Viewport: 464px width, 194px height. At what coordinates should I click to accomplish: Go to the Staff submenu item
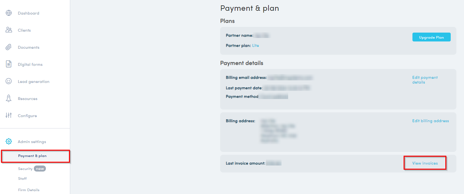click(x=22, y=178)
